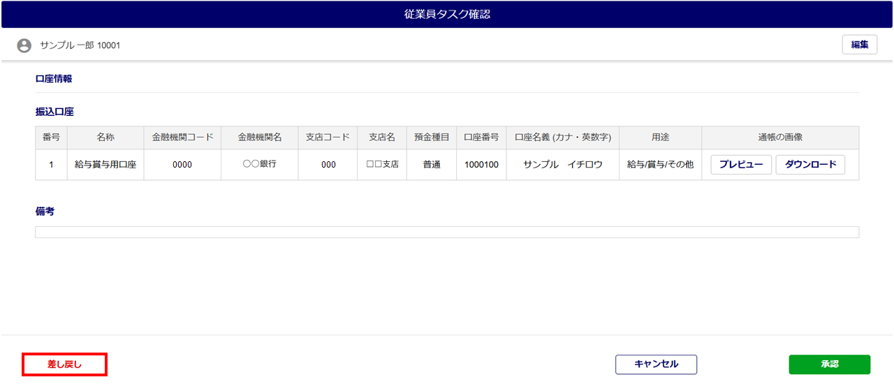894x391 pixels.
Task: Click the user avatar icon beside サンプル一郎
Action: pos(24,45)
